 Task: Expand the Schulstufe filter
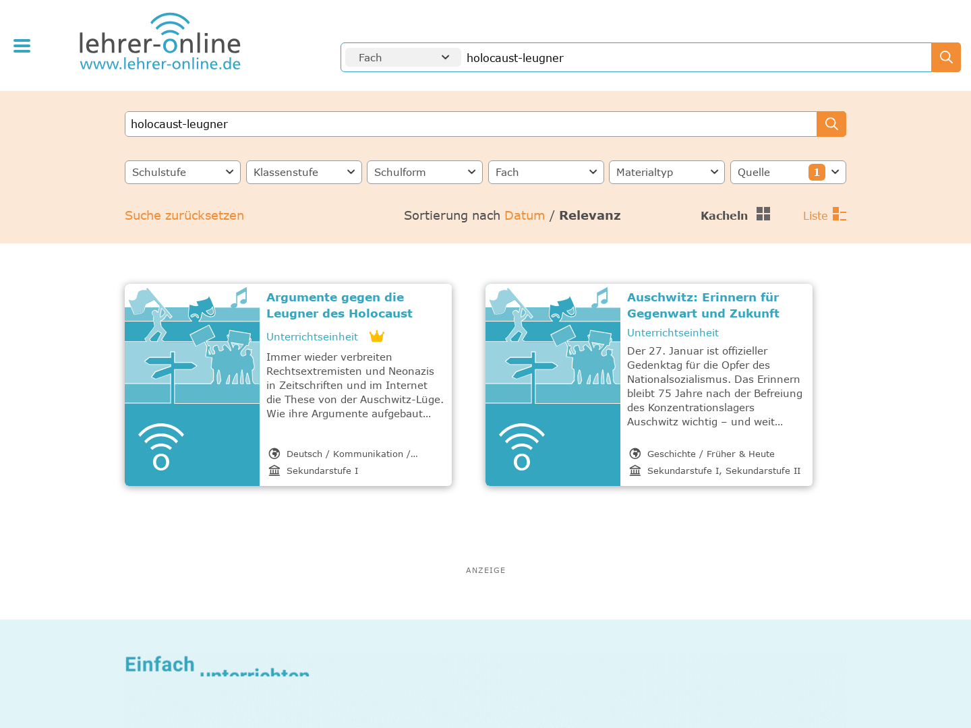(183, 172)
